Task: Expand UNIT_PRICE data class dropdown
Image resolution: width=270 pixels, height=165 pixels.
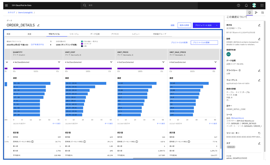Action: click(164, 62)
